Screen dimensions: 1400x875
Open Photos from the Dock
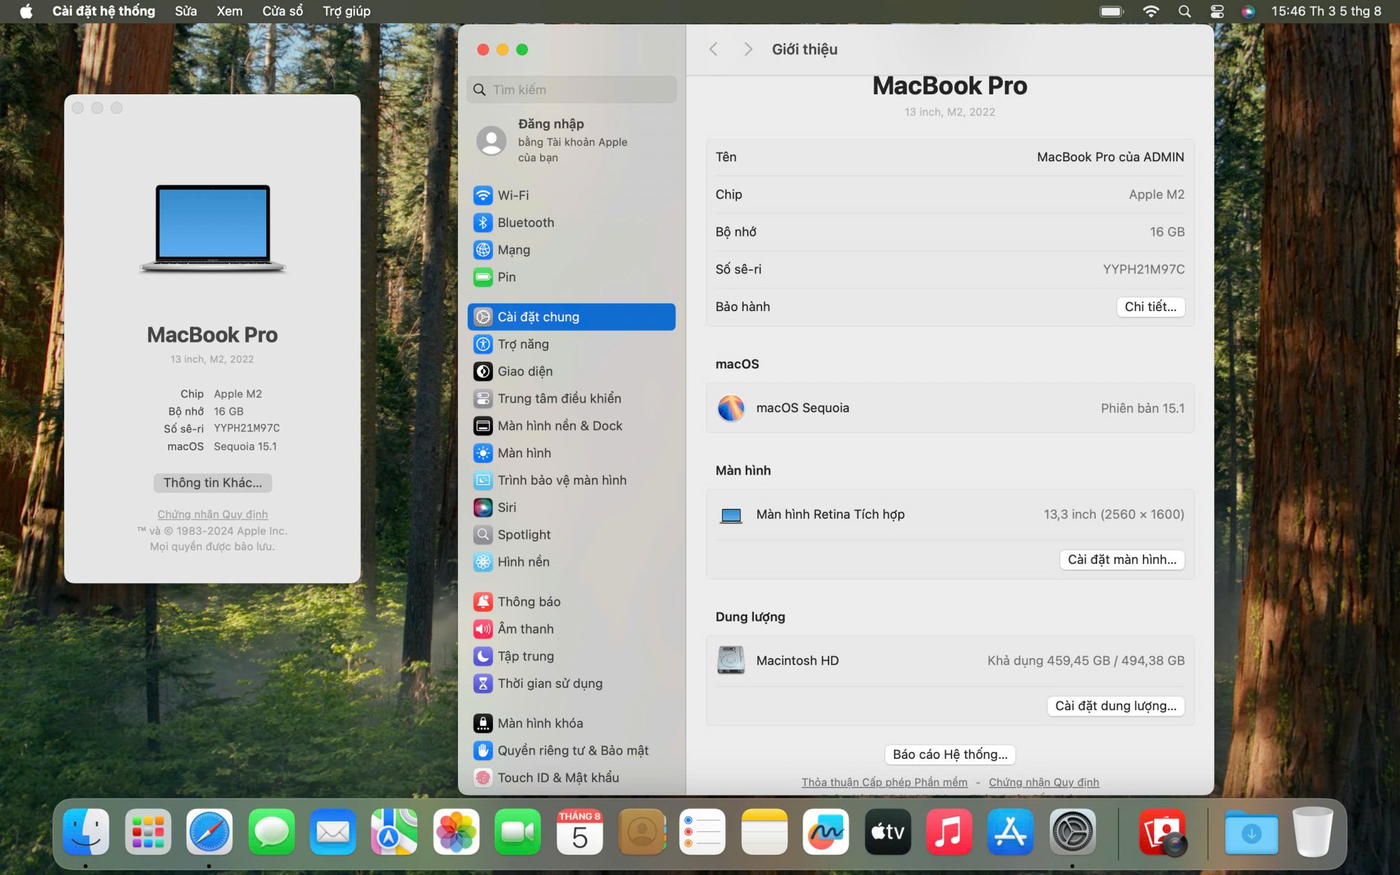(456, 832)
